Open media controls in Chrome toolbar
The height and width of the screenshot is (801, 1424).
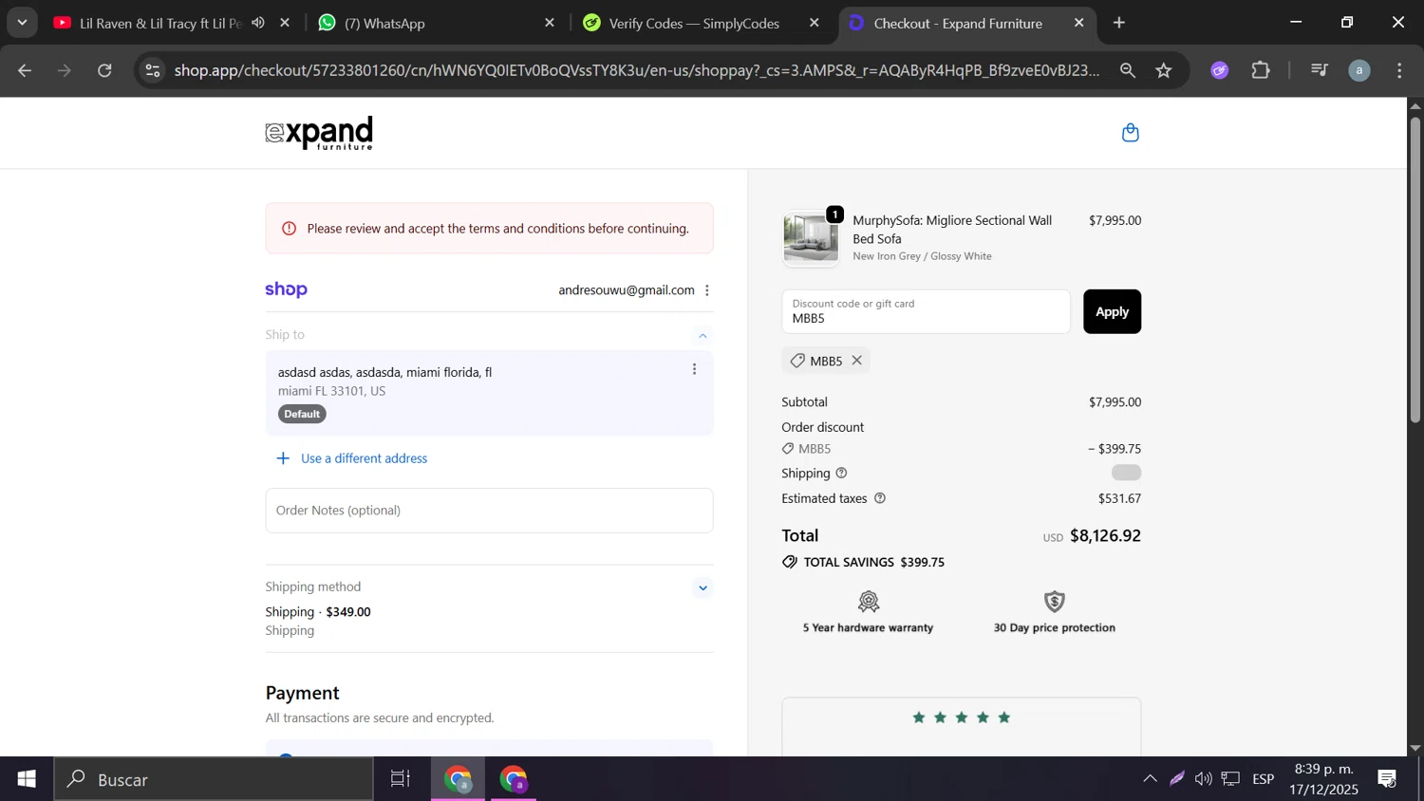click(1319, 70)
